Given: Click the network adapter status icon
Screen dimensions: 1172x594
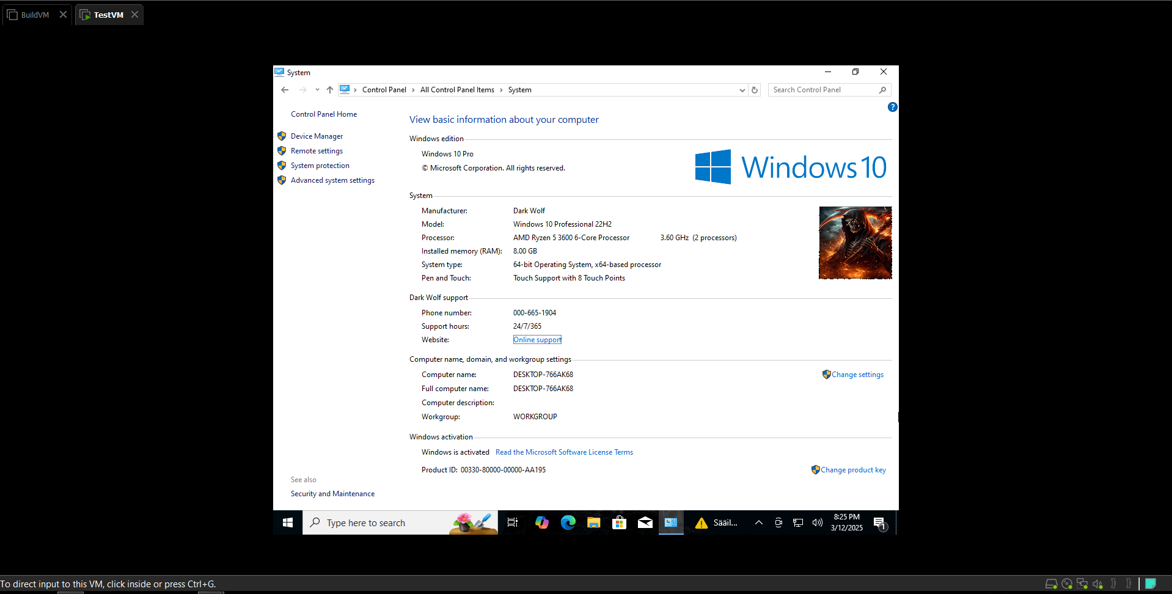Looking at the screenshot, I should [1082, 584].
